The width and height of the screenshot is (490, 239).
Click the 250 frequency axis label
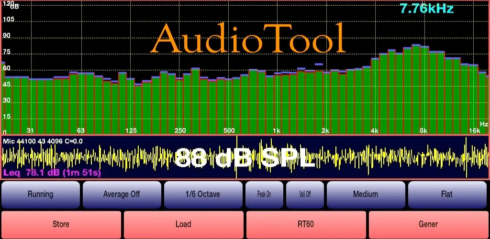(180, 130)
